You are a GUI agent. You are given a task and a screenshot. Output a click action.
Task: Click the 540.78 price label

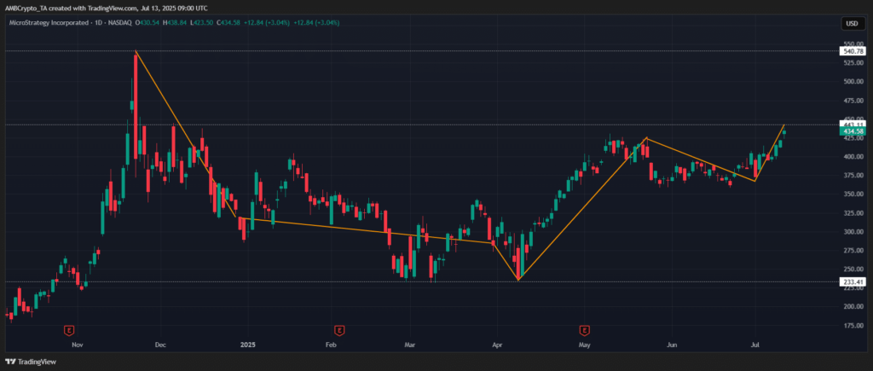pyautogui.click(x=853, y=52)
